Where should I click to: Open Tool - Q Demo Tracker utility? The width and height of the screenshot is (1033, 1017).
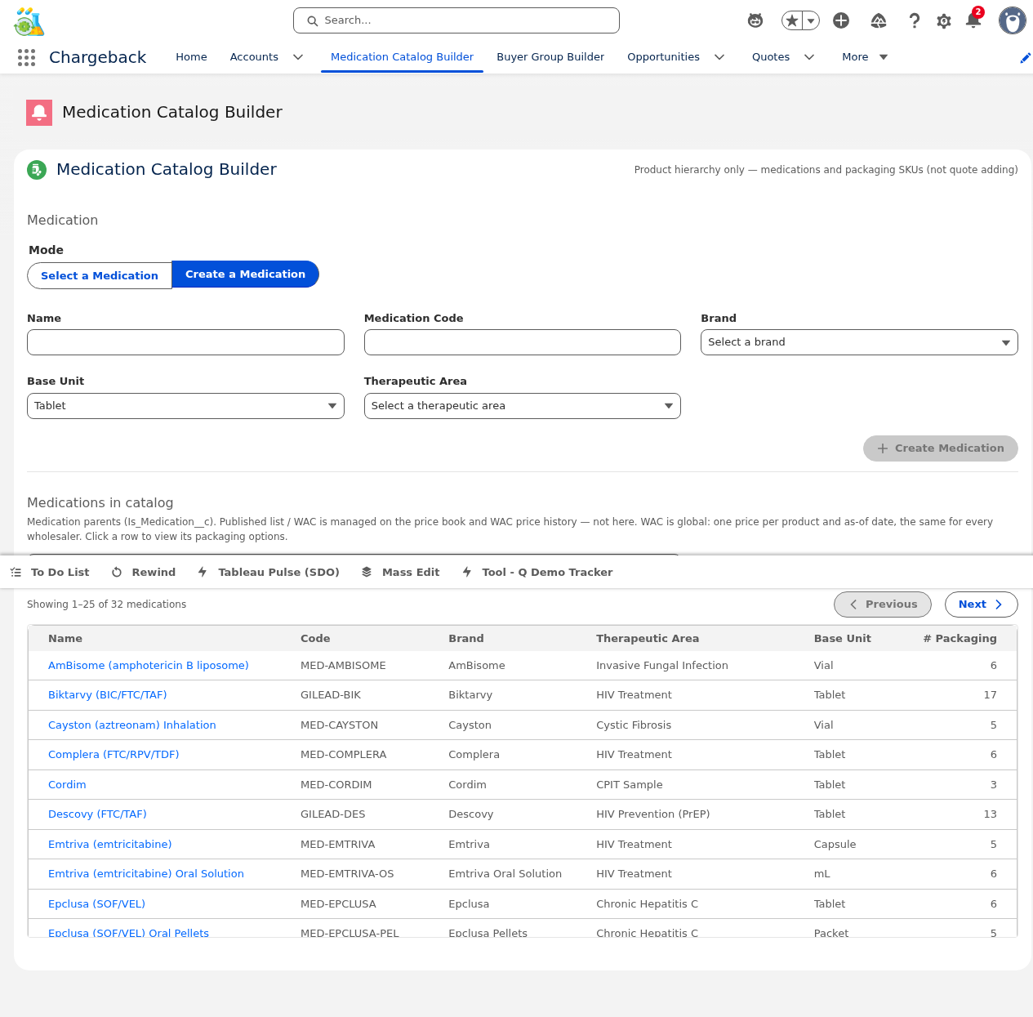pyautogui.click(x=537, y=572)
